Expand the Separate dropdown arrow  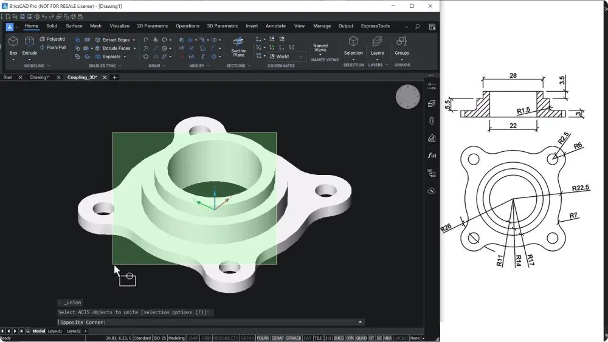[125, 57]
